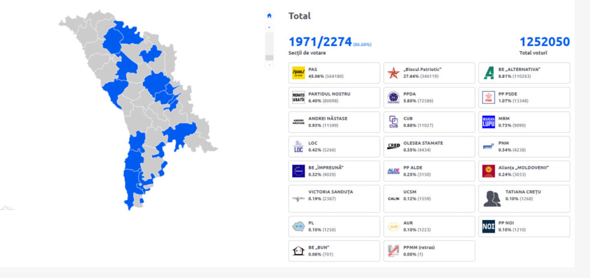Click the green ALTERNATIVA logo

coord(489,73)
